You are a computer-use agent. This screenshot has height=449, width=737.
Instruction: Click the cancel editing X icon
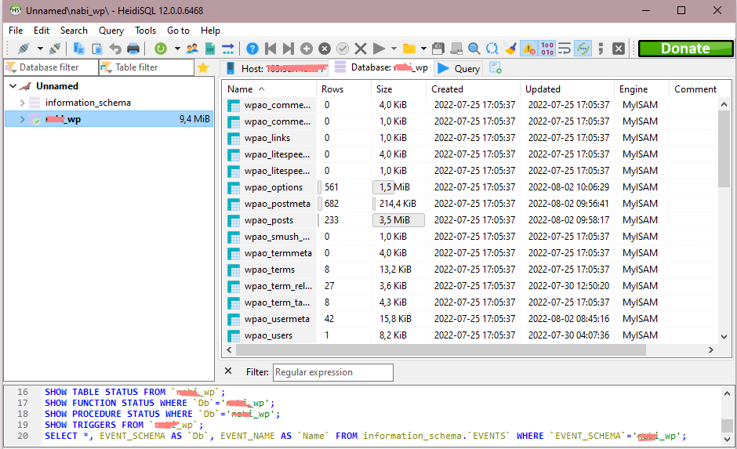pyautogui.click(x=361, y=49)
